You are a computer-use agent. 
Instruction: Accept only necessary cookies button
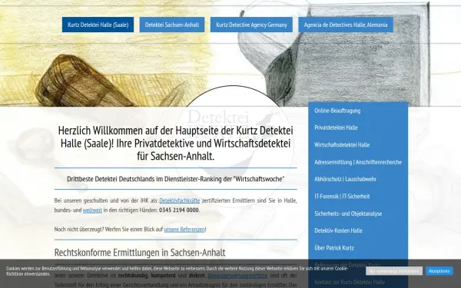pyautogui.click(x=394, y=271)
